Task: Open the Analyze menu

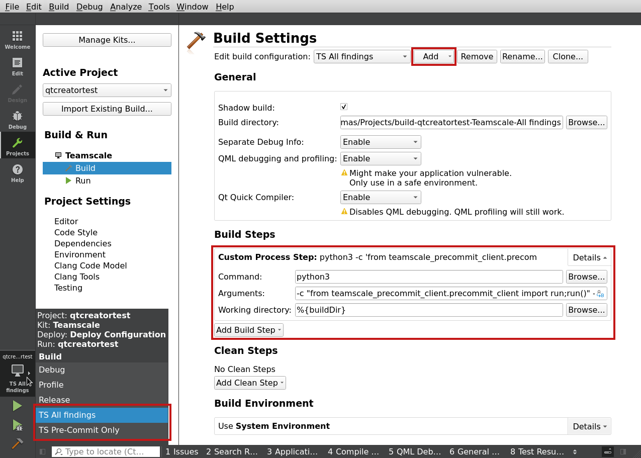Action: click(126, 7)
